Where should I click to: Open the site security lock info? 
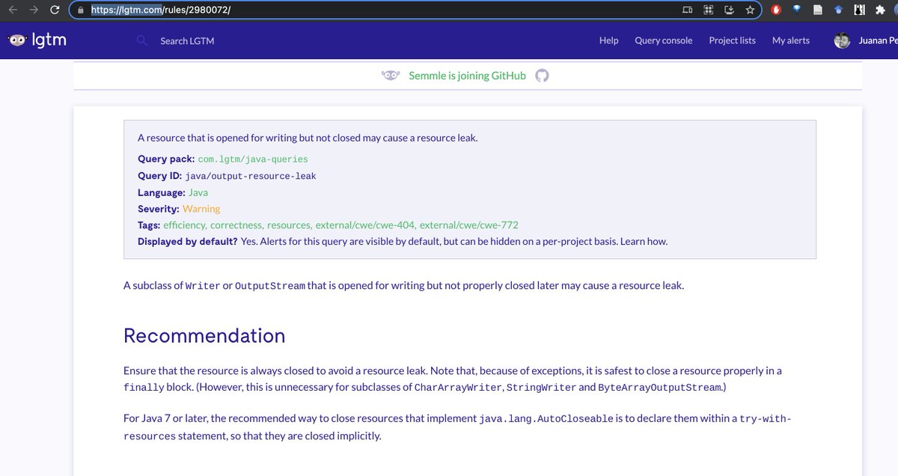[x=82, y=10]
